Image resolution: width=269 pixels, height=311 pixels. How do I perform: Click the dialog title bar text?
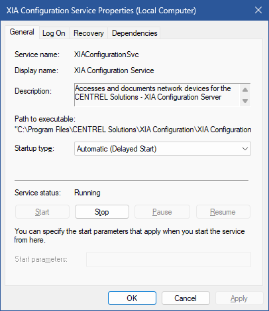[101, 11]
